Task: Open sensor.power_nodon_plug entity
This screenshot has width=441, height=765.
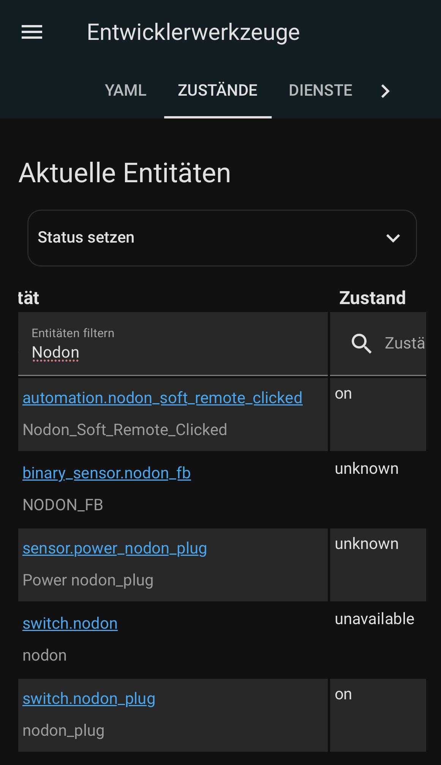Action: pos(115,549)
